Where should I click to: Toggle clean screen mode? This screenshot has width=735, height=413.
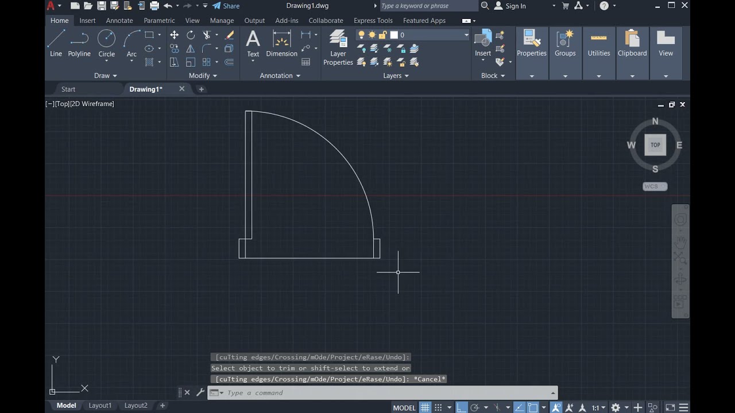coord(670,408)
